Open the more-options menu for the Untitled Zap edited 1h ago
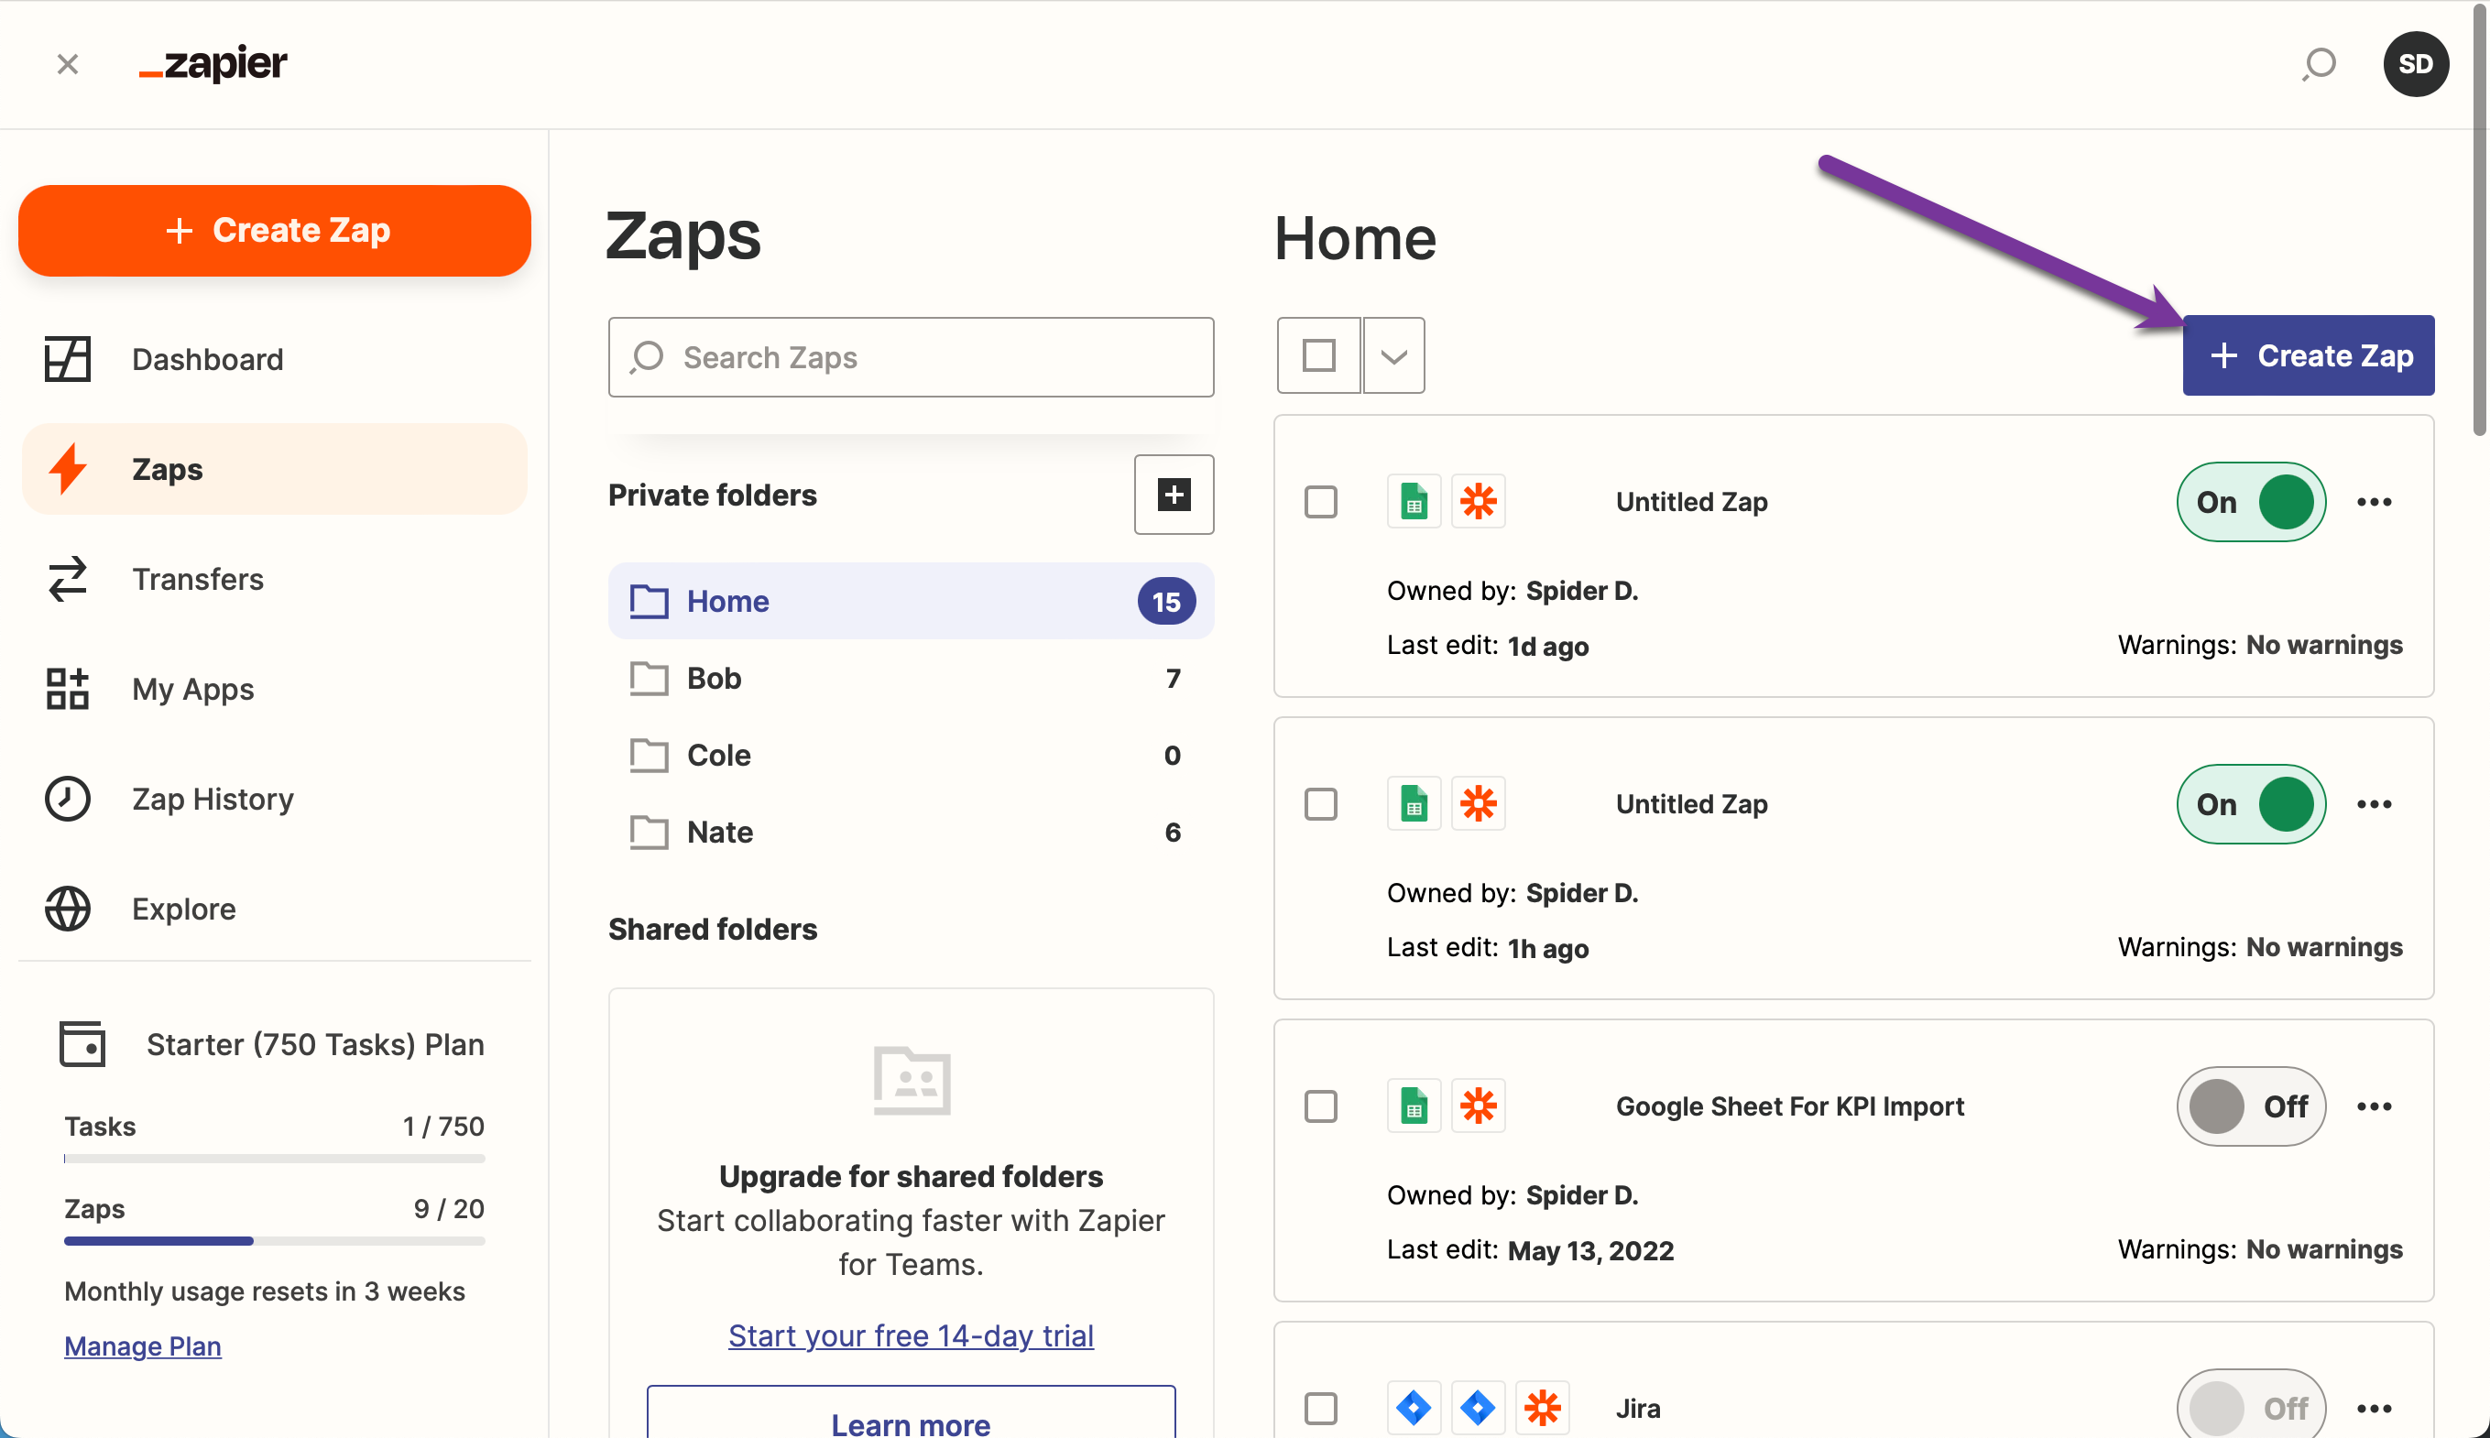This screenshot has height=1438, width=2490. 2374,804
